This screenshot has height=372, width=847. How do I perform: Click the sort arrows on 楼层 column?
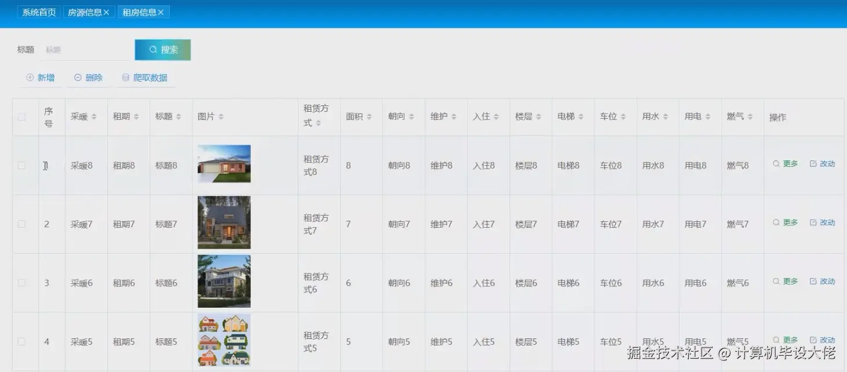[539, 116]
